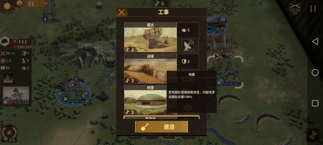This screenshot has width=323, height=145.
Task: Click the 建造 build button
Action: pyautogui.click(x=161, y=127)
